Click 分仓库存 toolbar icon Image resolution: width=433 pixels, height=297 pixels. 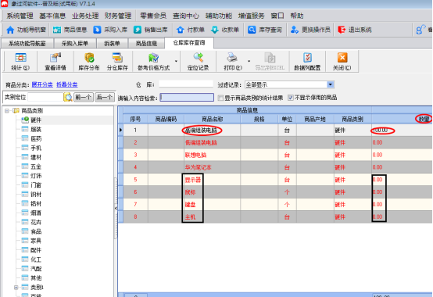pyautogui.click(x=117, y=58)
